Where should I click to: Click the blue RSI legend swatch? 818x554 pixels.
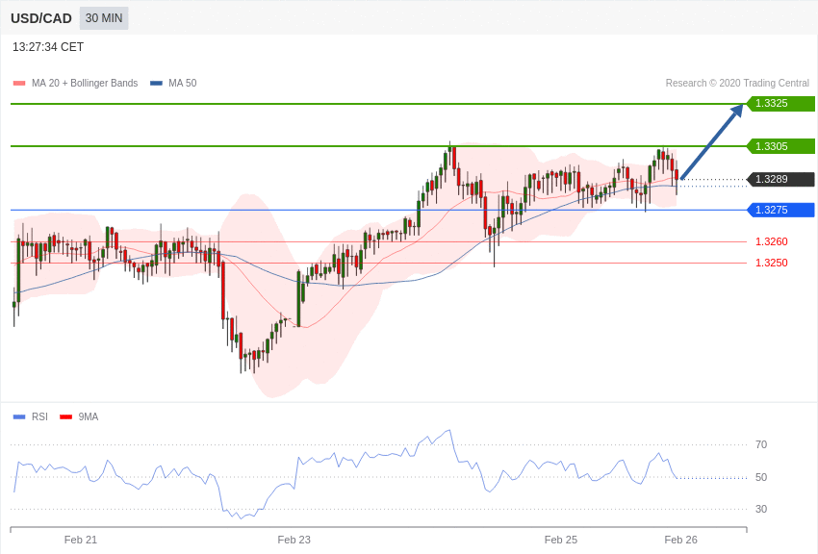[x=19, y=416]
